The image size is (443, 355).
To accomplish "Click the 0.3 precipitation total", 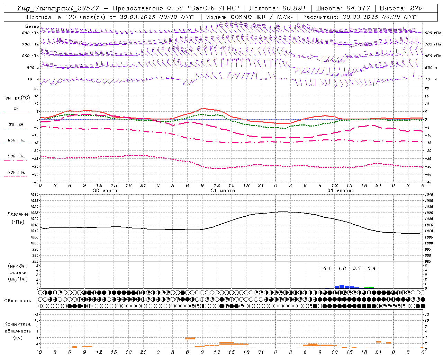I will (x=371, y=269).
